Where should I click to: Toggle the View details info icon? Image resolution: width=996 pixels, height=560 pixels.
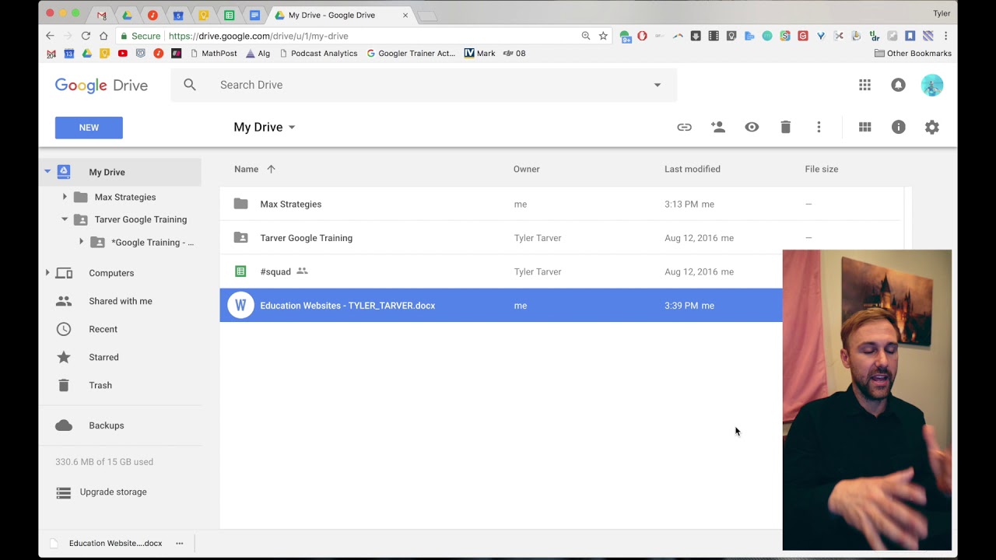[x=899, y=127]
